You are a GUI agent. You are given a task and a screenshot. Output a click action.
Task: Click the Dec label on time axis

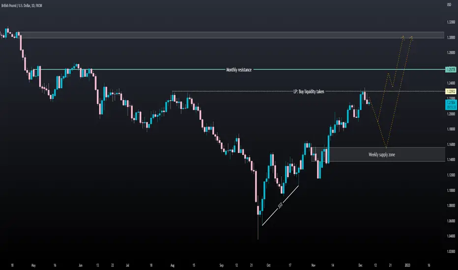pos(360,265)
